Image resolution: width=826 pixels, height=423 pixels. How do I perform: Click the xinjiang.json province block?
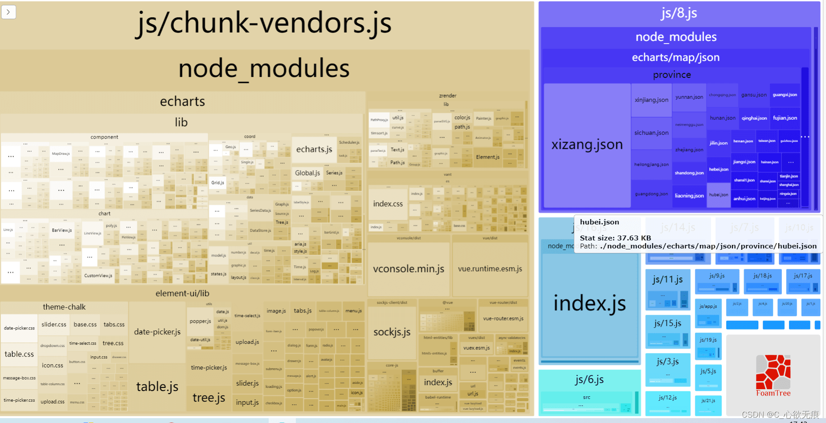651,100
